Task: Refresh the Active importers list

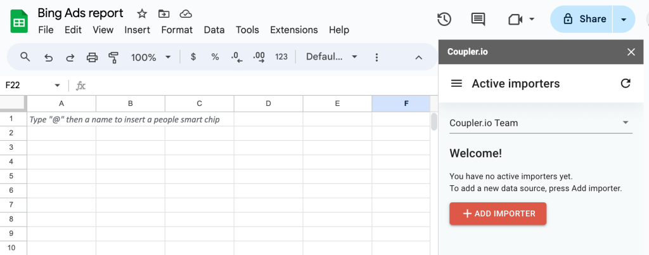Action: click(x=626, y=83)
